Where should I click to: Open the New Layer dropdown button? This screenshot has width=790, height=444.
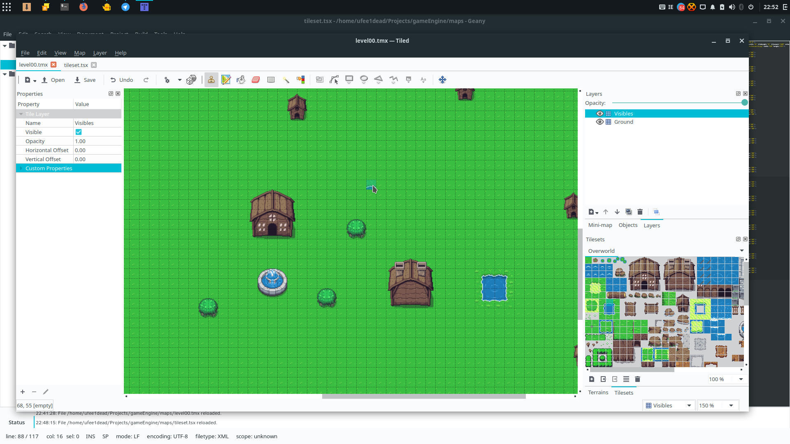[593, 212]
